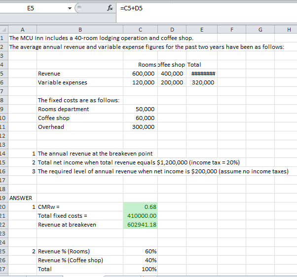This screenshot has width=297, height=277.
Task: Click the cell with 300,000
Action: [x=140, y=127]
